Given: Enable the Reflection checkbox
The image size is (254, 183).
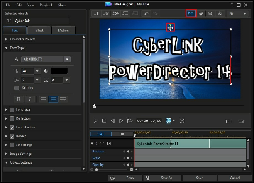Looking at the screenshot, I should click(x=12, y=118).
